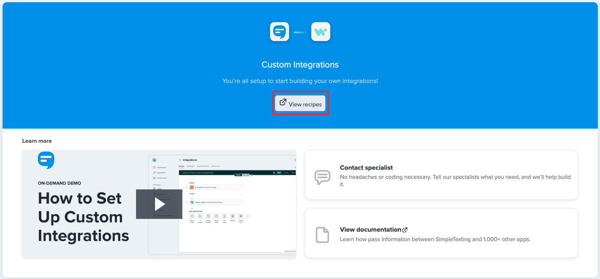
Task: Click the green Workato logo in the banner
Action: [x=321, y=32]
